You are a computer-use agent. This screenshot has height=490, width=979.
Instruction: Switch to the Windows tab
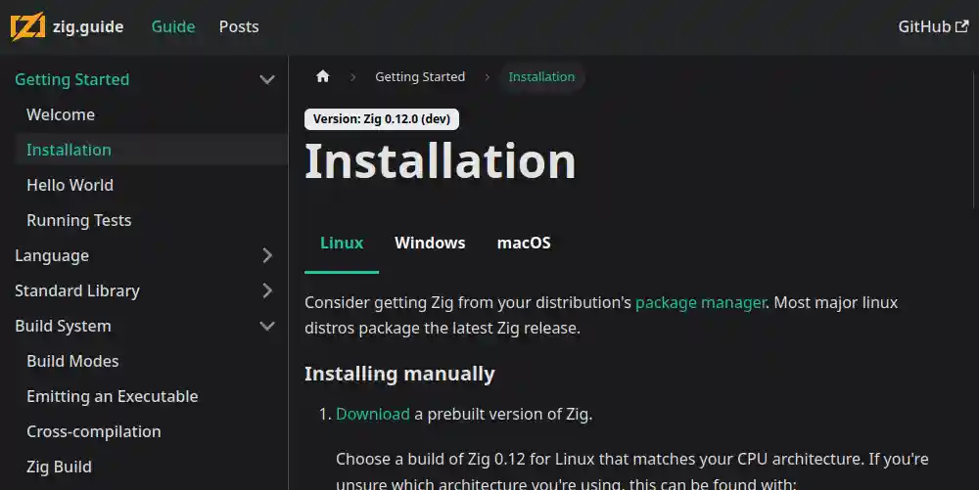430,244
